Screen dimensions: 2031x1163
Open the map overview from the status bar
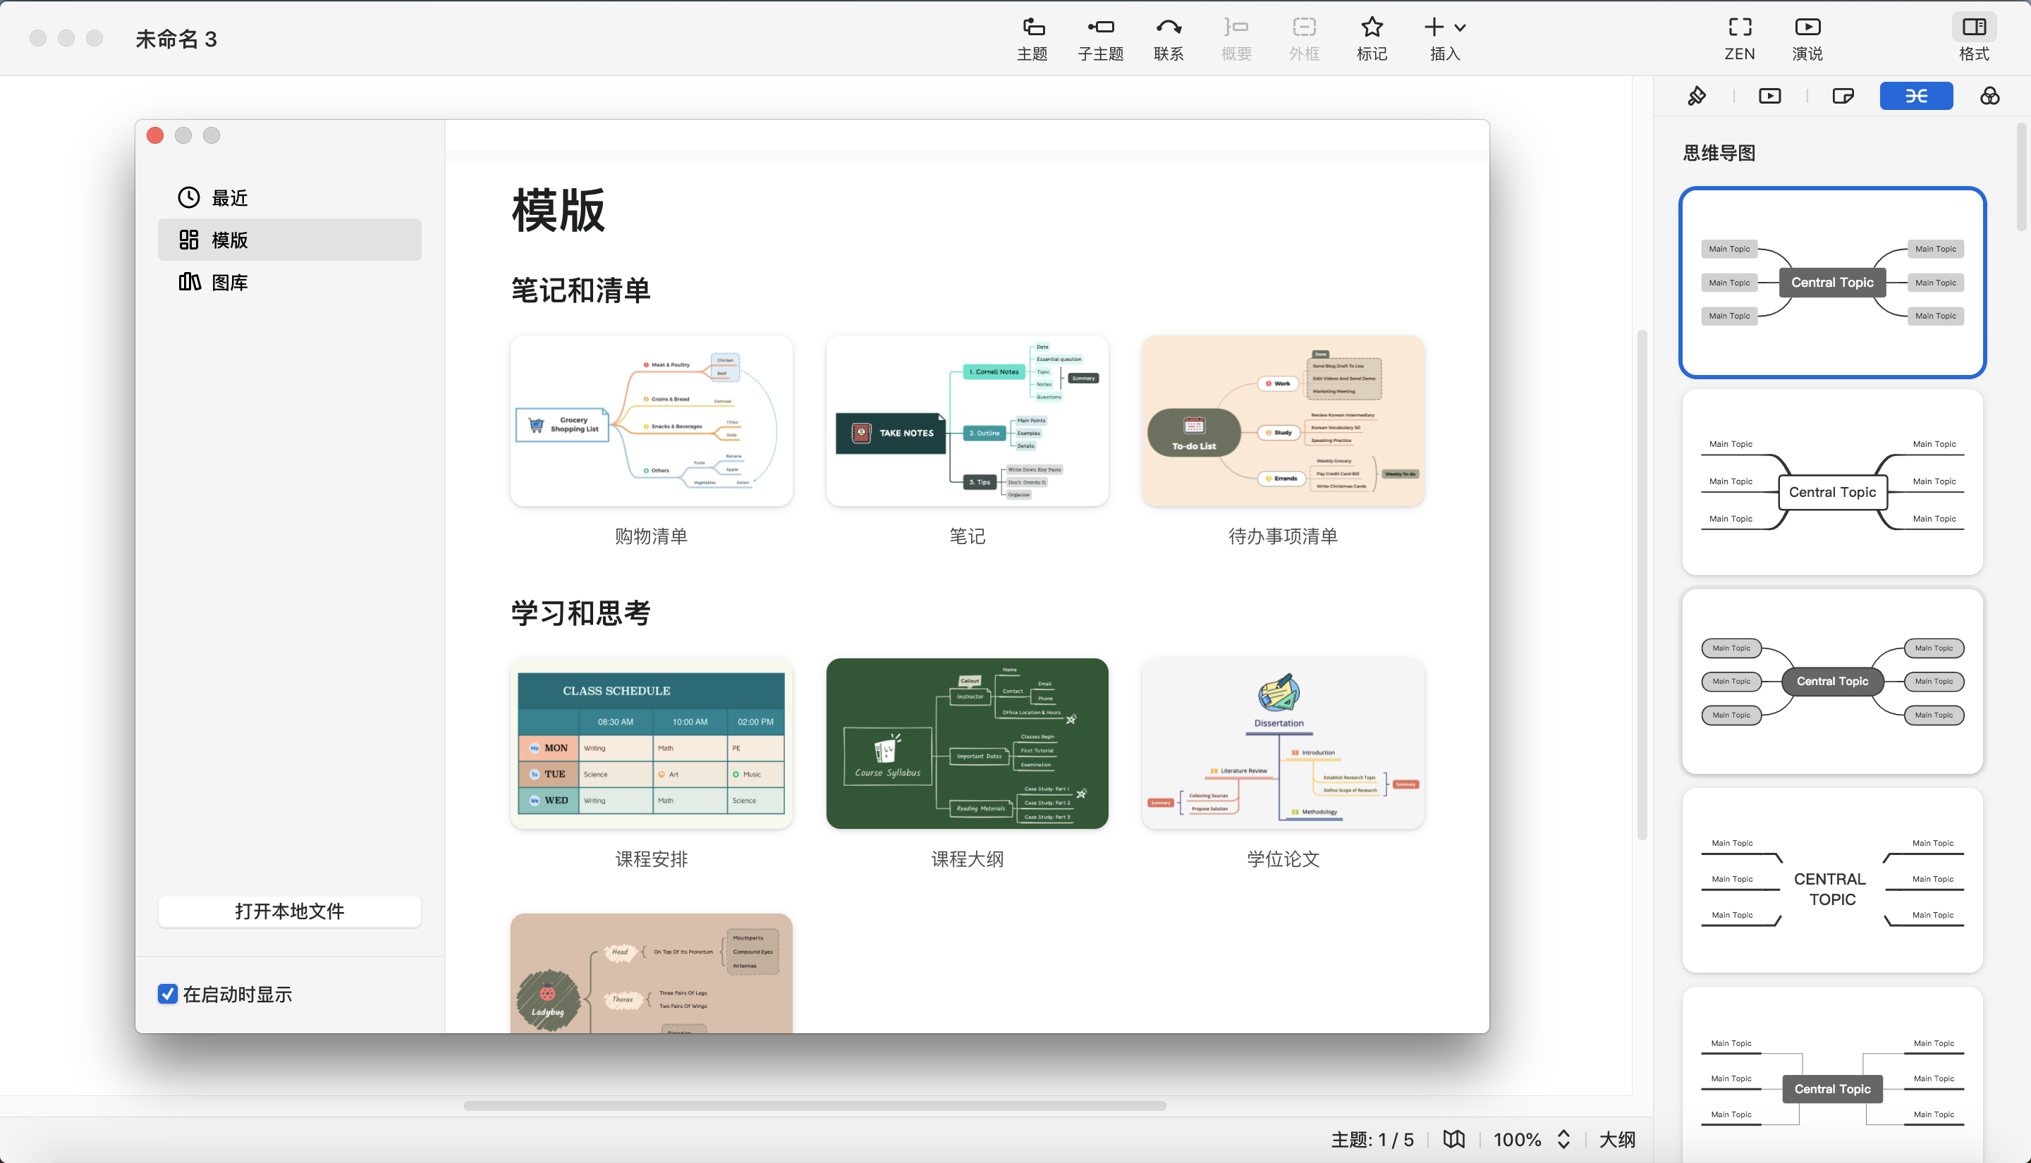tap(1453, 1140)
